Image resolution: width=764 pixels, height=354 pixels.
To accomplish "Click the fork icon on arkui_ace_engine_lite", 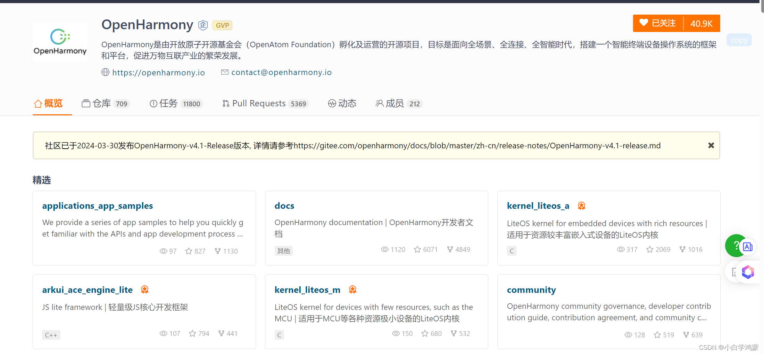I will click(x=221, y=333).
